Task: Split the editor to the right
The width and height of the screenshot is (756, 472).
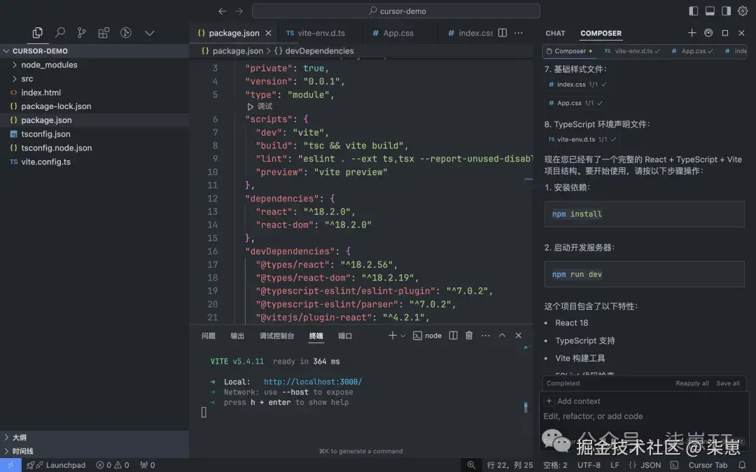Action: point(503,33)
